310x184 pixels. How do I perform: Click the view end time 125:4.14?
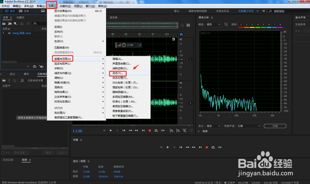point(103,177)
